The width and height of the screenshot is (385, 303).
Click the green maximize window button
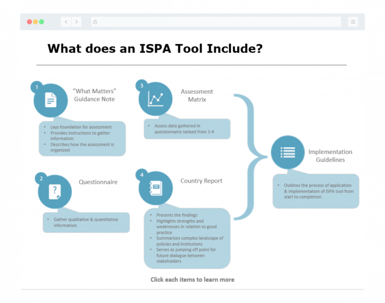point(42,22)
